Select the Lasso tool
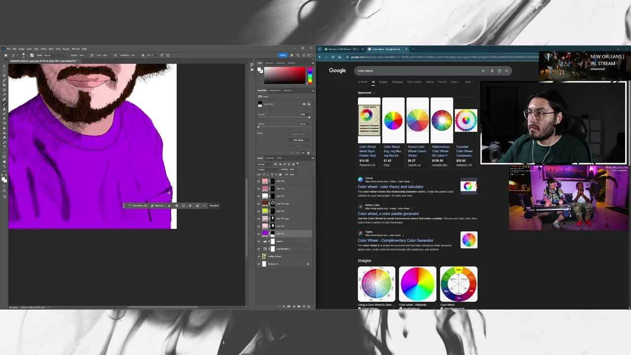Screen dimensions: 631x355 coord(4,75)
